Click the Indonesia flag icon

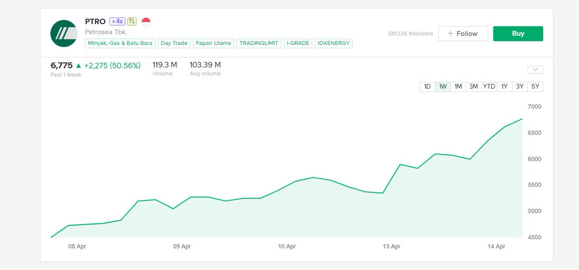click(x=146, y=22)
